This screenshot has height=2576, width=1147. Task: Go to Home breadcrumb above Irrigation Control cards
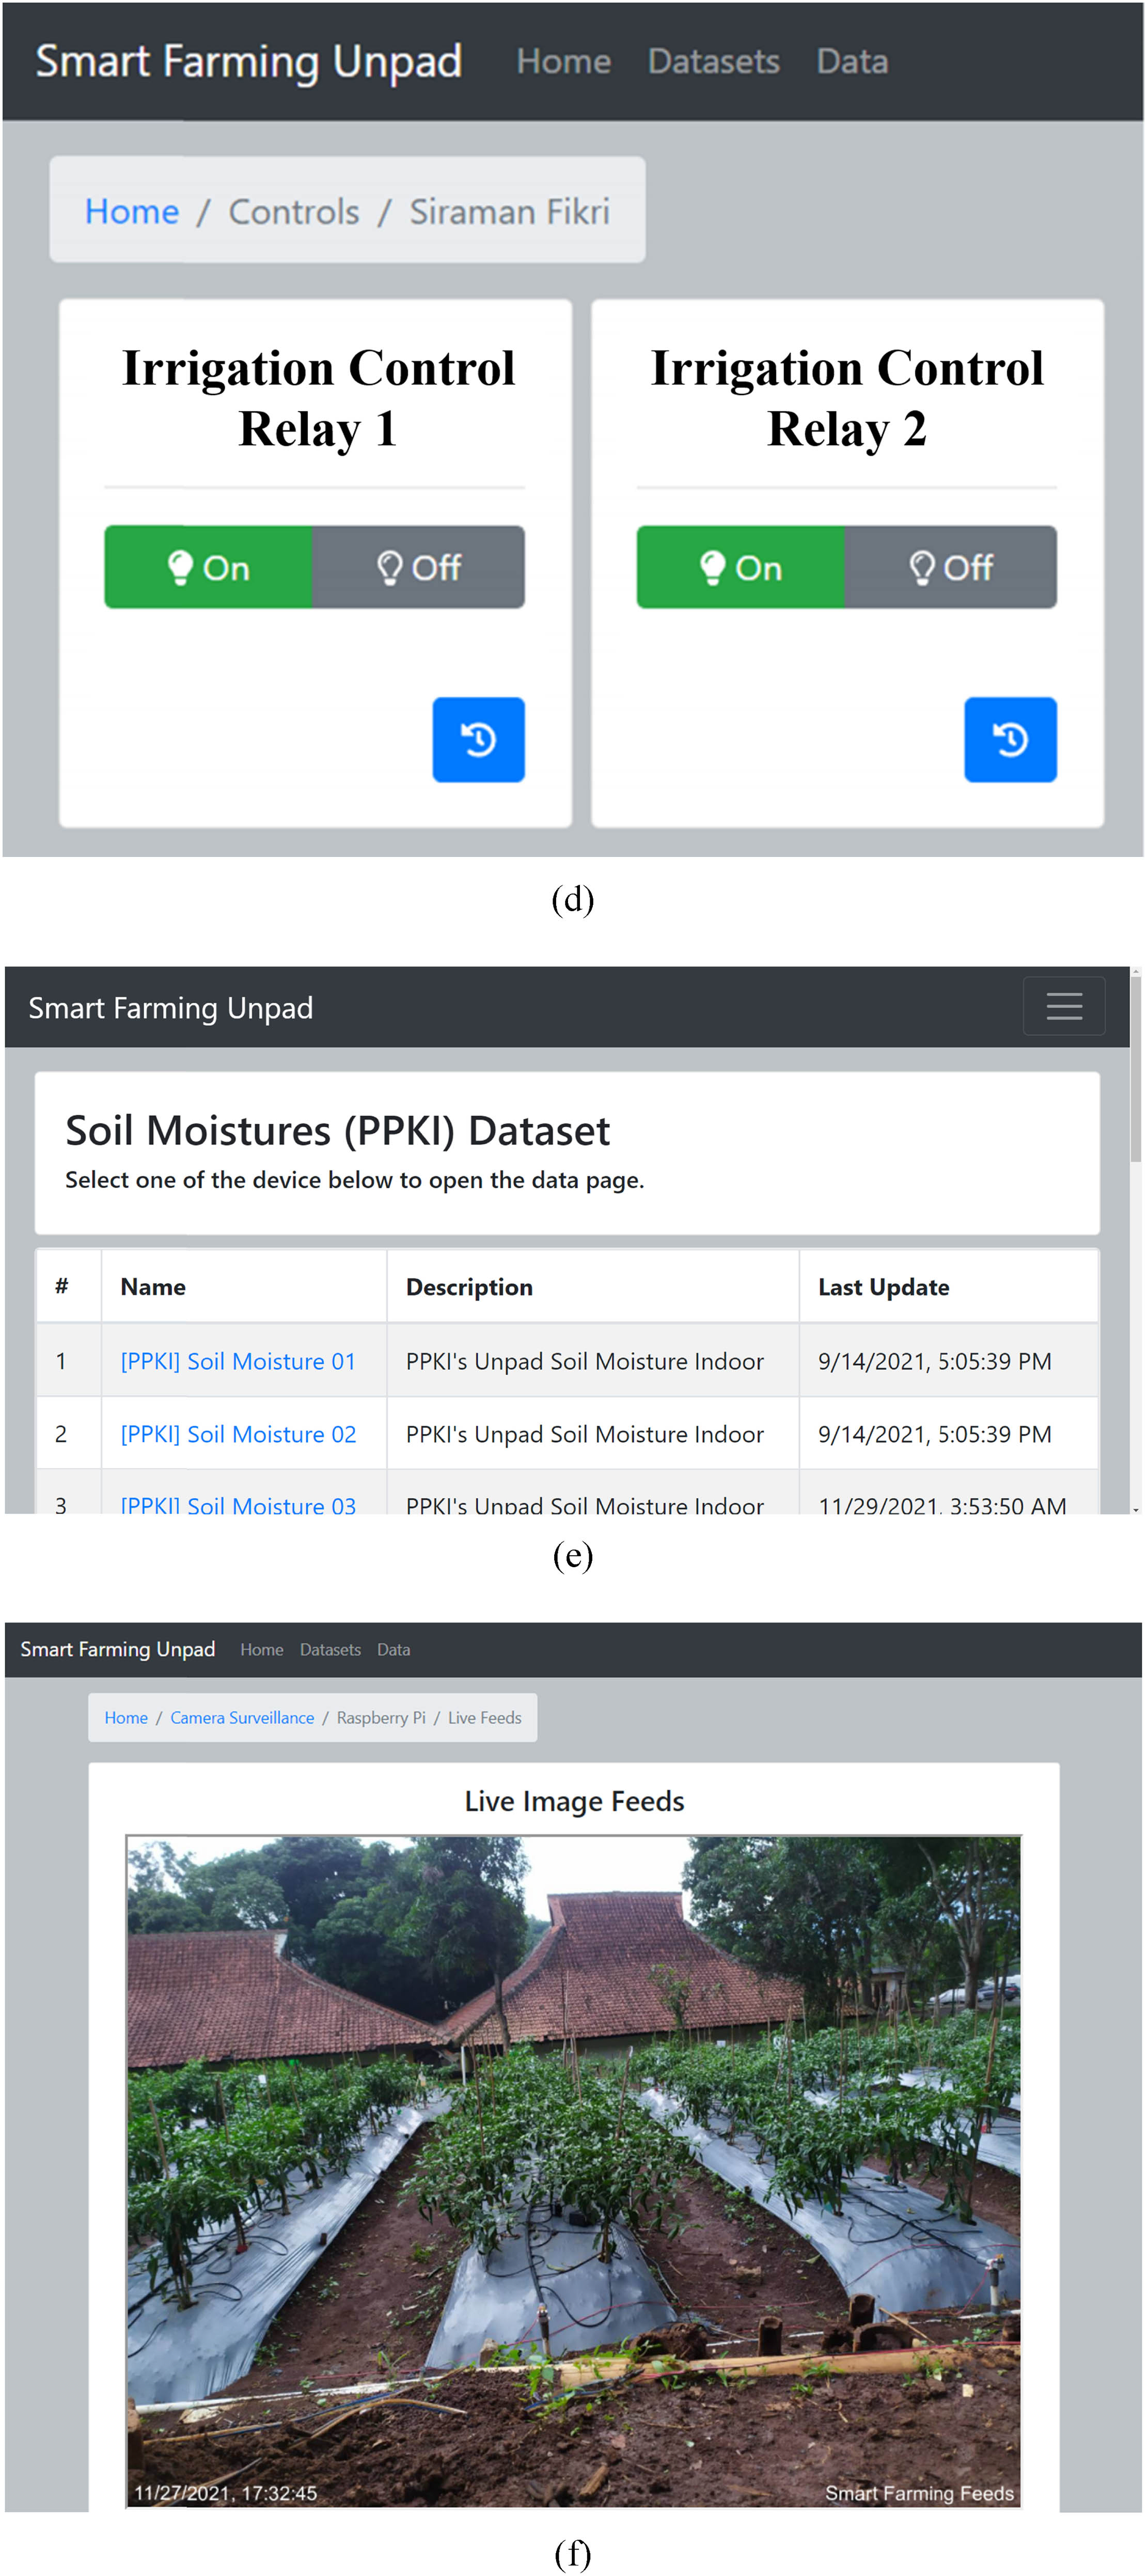point(132,212)
